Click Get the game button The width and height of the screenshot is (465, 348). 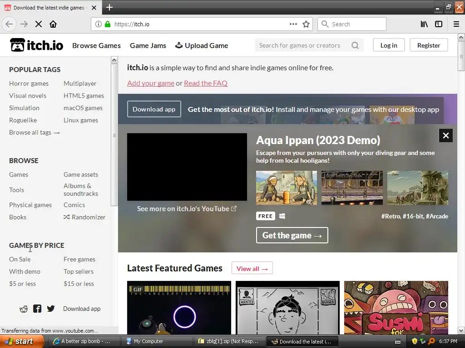(292, 235)
